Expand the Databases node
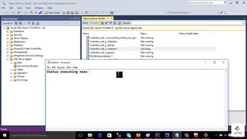 click(7, 31)
